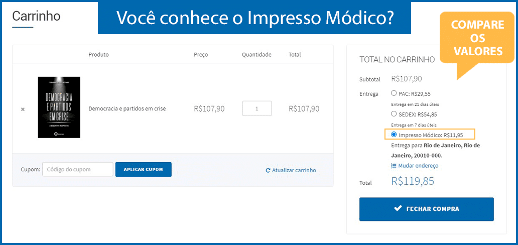Remove item with the x icon
The height and width of the screenshot is (245, 518).
pos(23,109)
